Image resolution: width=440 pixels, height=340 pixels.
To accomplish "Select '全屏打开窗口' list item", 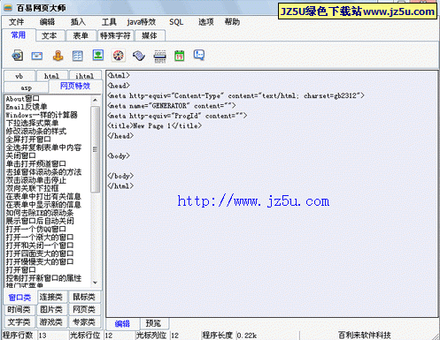I will pos(28,140).
